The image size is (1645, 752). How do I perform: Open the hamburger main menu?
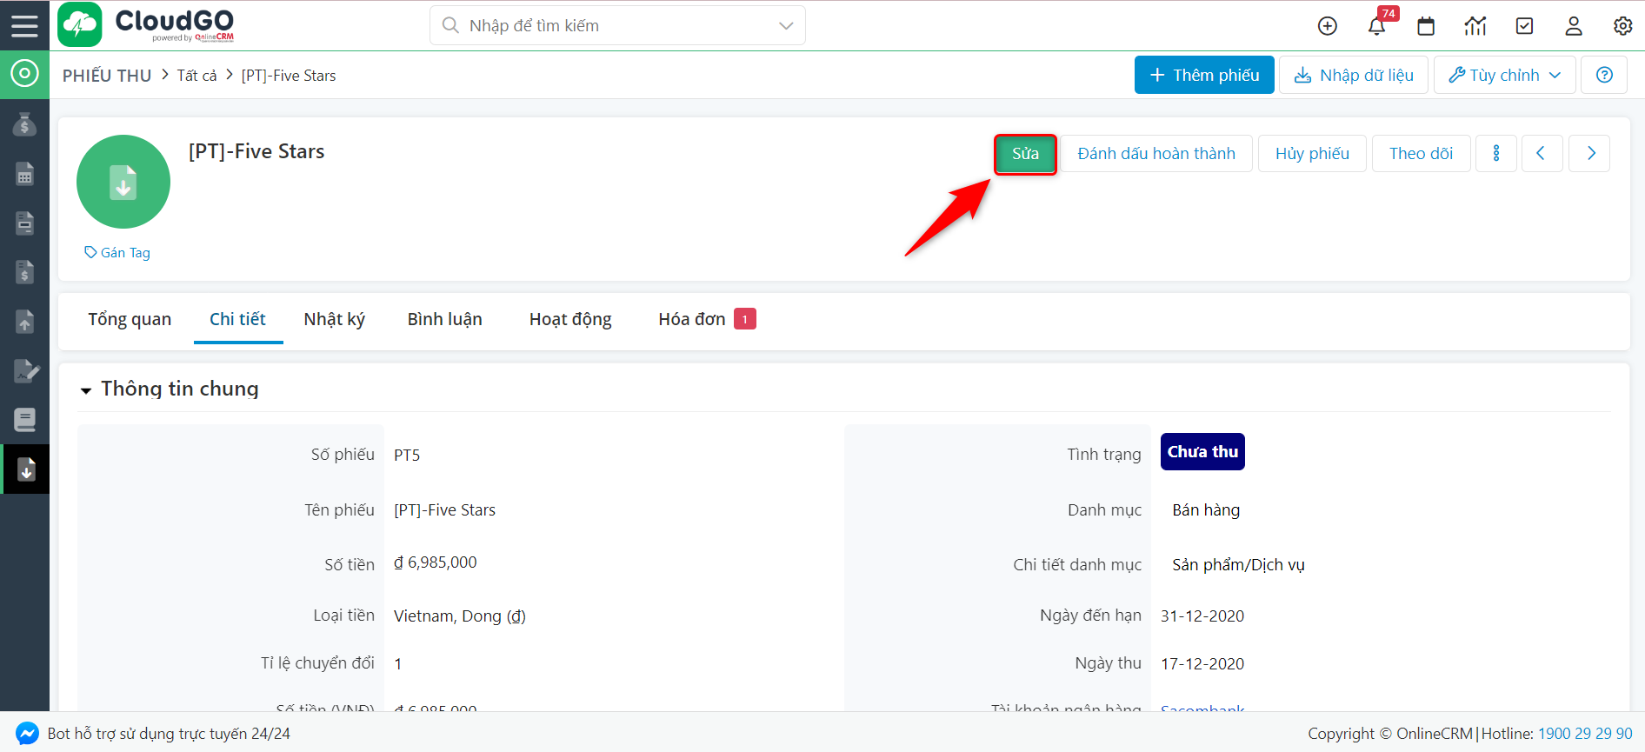(24, 25)
